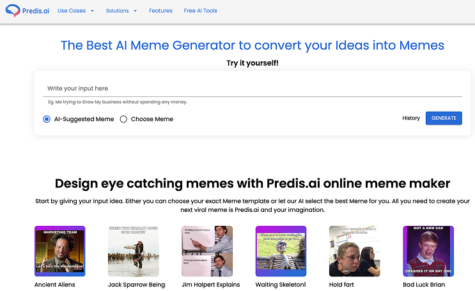
Task: Choose the Ancient Aliens meme thumbnail
Action: pyautogui.click(x=59, y=251)
